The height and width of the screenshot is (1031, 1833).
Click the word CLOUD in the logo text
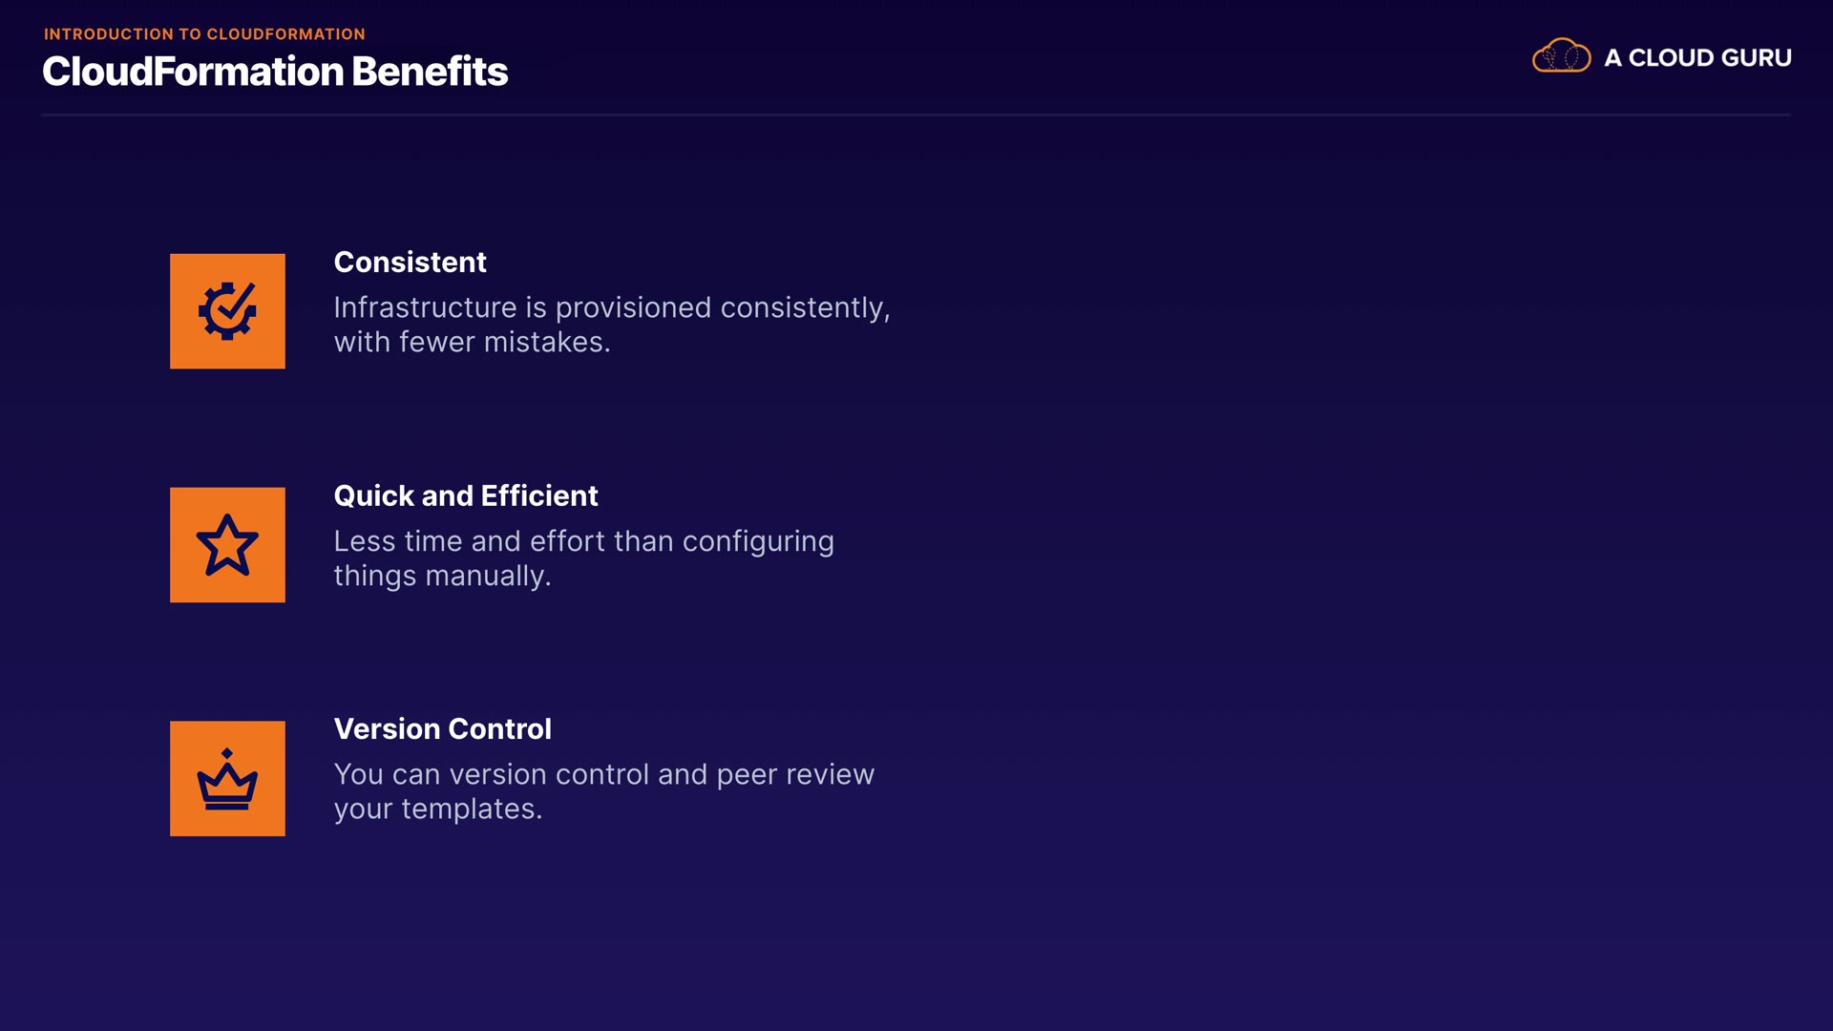tap(1671, 58)
